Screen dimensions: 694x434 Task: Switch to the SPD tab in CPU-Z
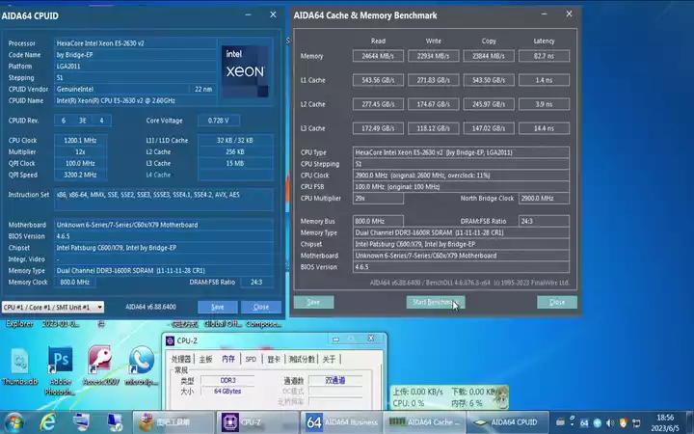tap(251, 359)
